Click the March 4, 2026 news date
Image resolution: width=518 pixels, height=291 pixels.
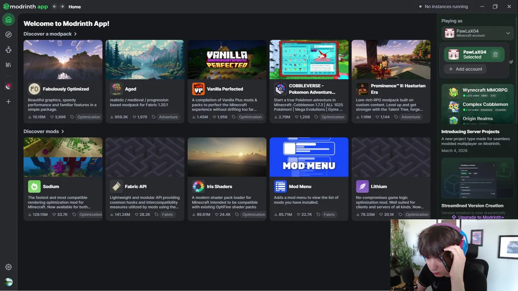[454, 150]
